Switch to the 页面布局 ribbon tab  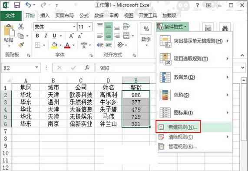pyautogui.click(x=64, y=16)
